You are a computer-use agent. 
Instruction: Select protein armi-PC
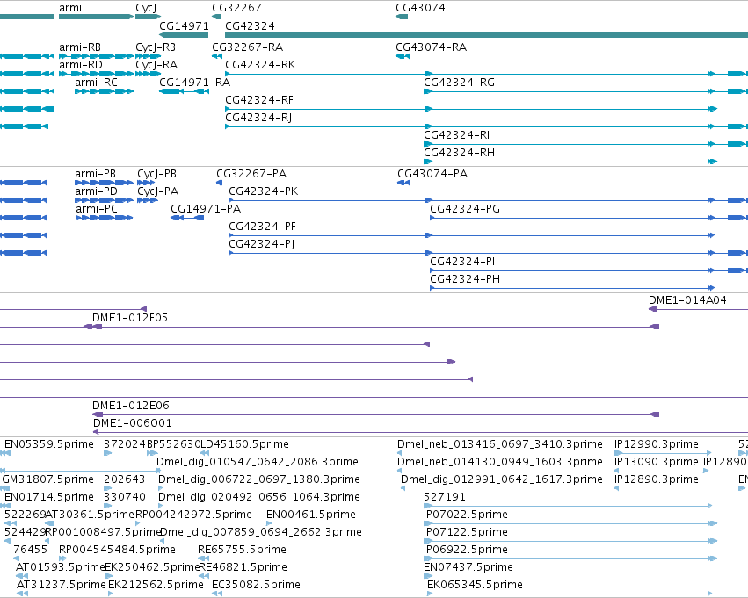[97, 210]
